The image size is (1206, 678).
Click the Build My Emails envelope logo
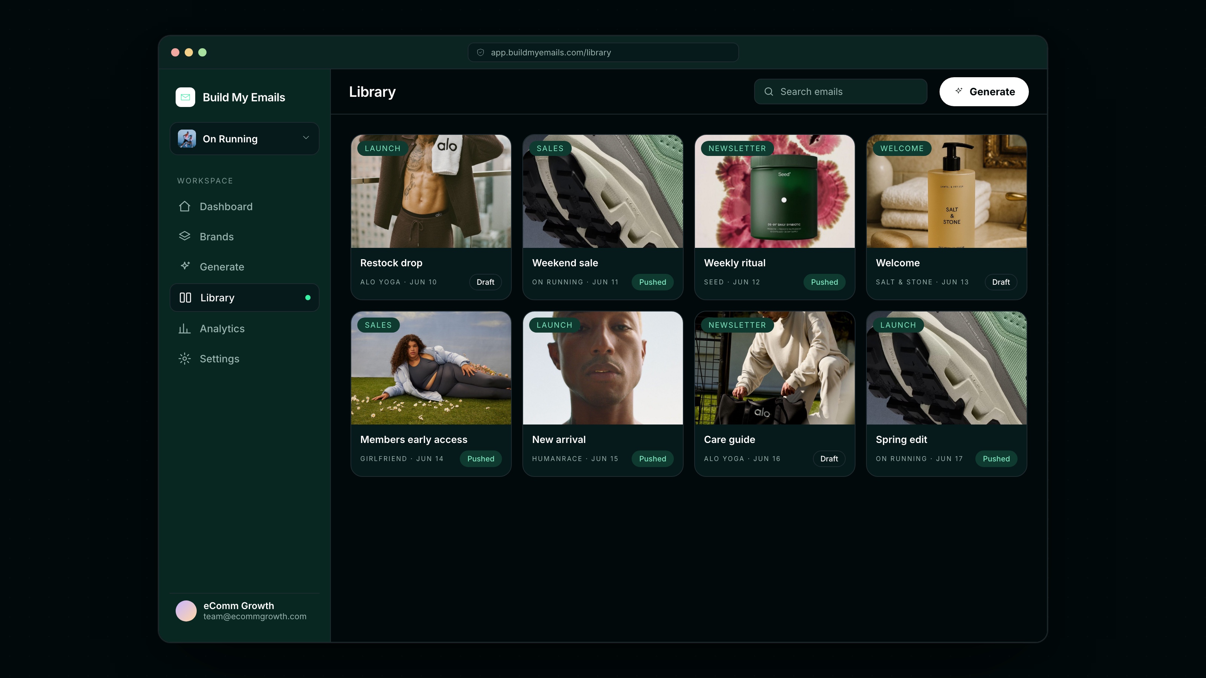(185, 97)
